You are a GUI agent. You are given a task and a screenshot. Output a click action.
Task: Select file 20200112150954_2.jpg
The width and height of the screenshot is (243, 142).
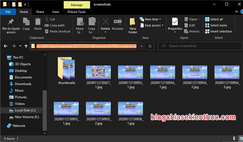(x=195, y=77)
